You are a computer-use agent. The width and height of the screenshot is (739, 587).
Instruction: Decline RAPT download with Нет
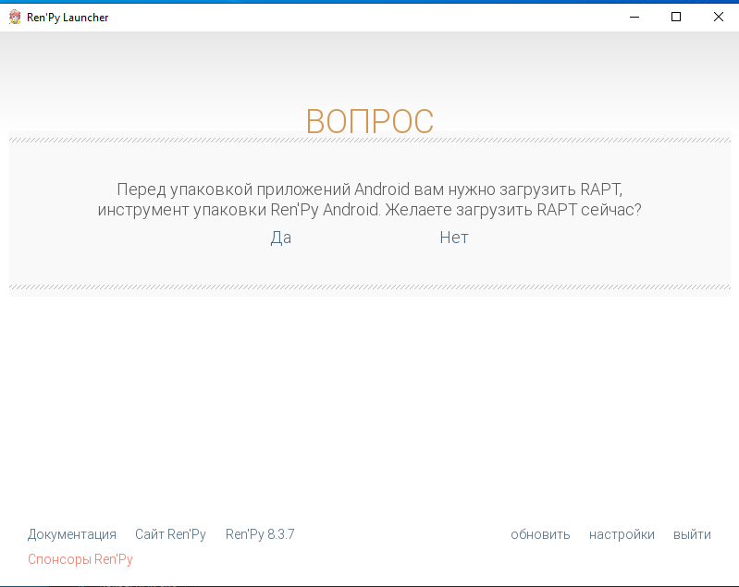(x=454, y=238)
